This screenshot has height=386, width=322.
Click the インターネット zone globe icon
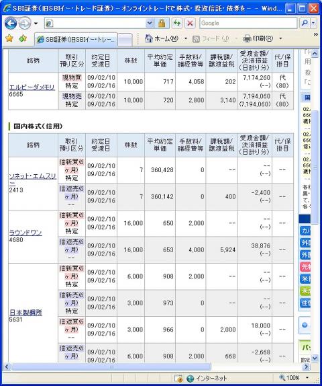(x=190, y=378)
